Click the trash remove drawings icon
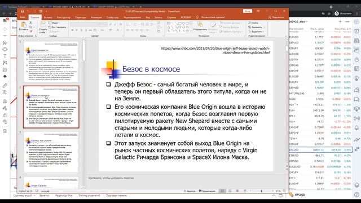The width and height of the screenshot is (361, 203). 5,131
